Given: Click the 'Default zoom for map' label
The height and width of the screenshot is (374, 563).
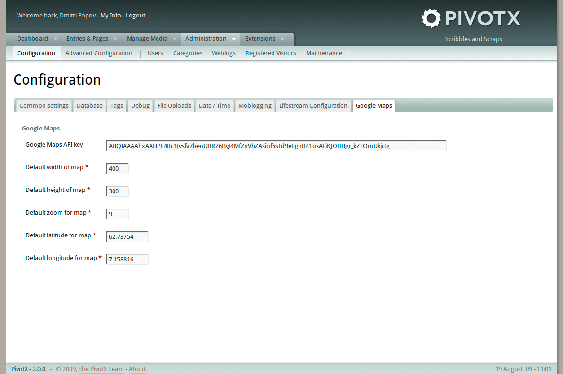Looking at the screenshot, I should click(56, 212).
